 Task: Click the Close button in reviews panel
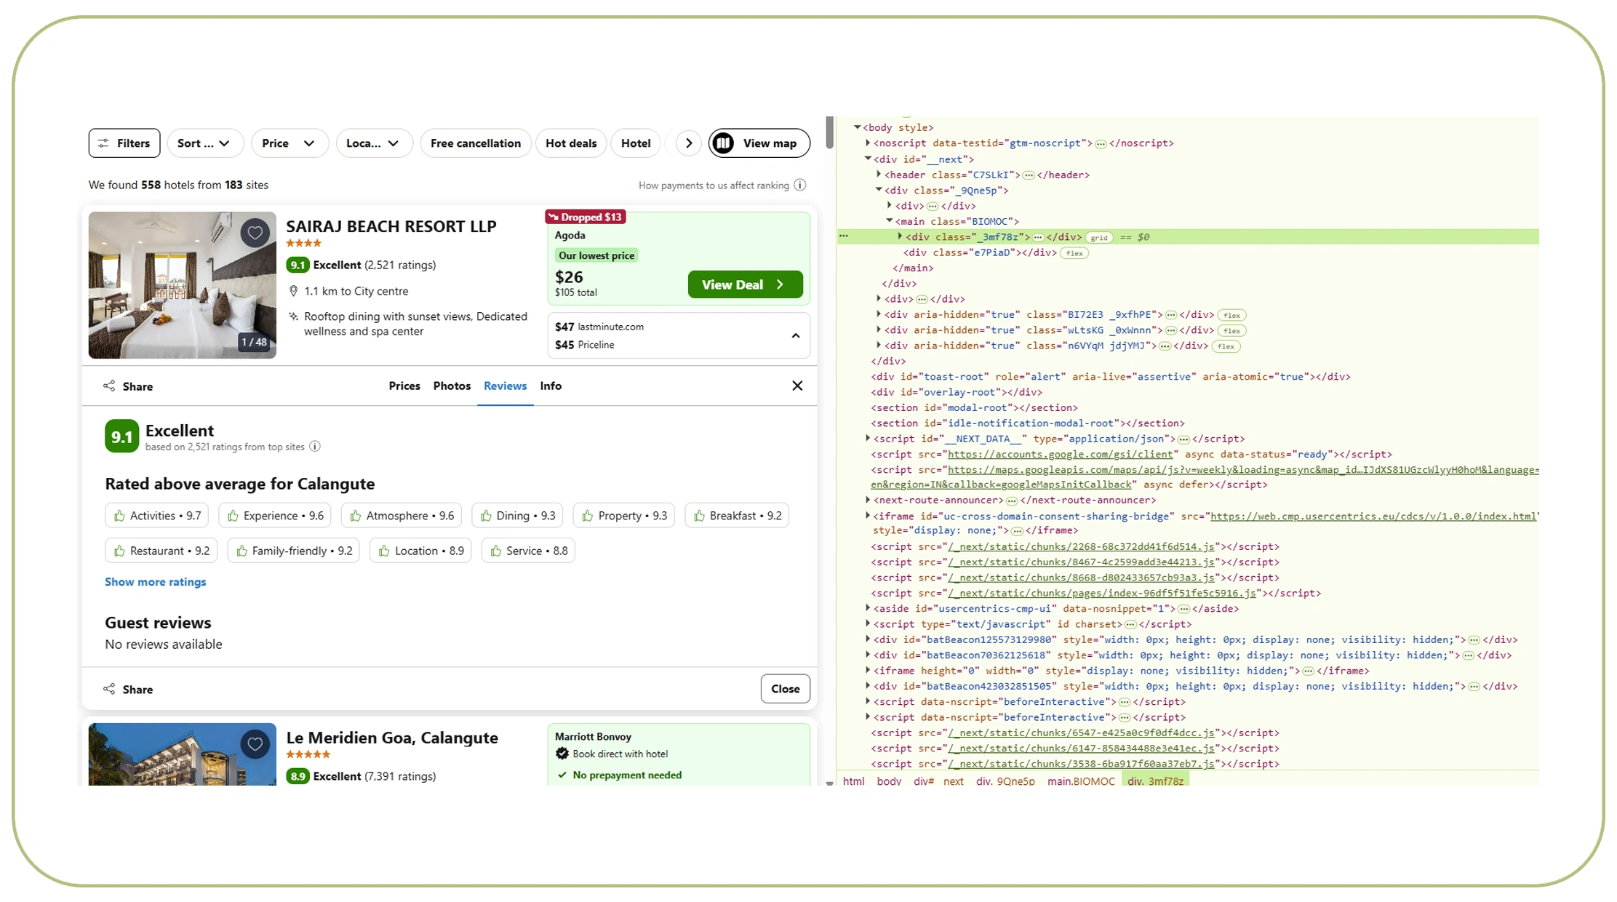[x=785, y=689]
